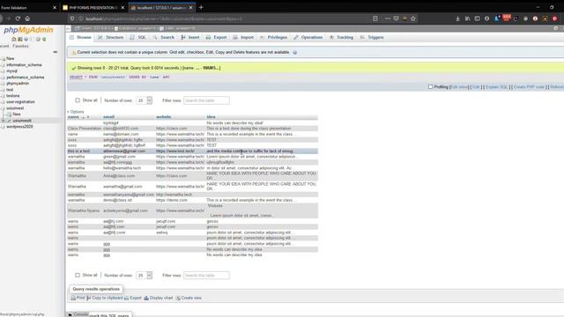Click the Create PHP code link

529,87
